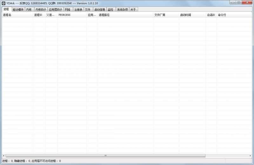Click the horizontal scrollbar left arrow
254x165 pixels.
click(3, 156)
